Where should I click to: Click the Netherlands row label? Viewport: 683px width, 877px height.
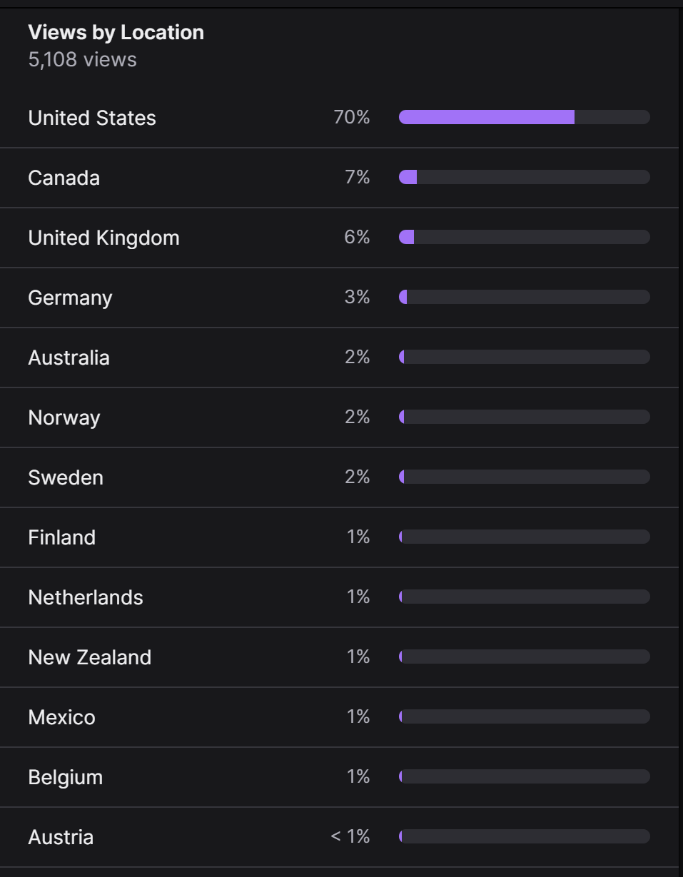point(86,597)
